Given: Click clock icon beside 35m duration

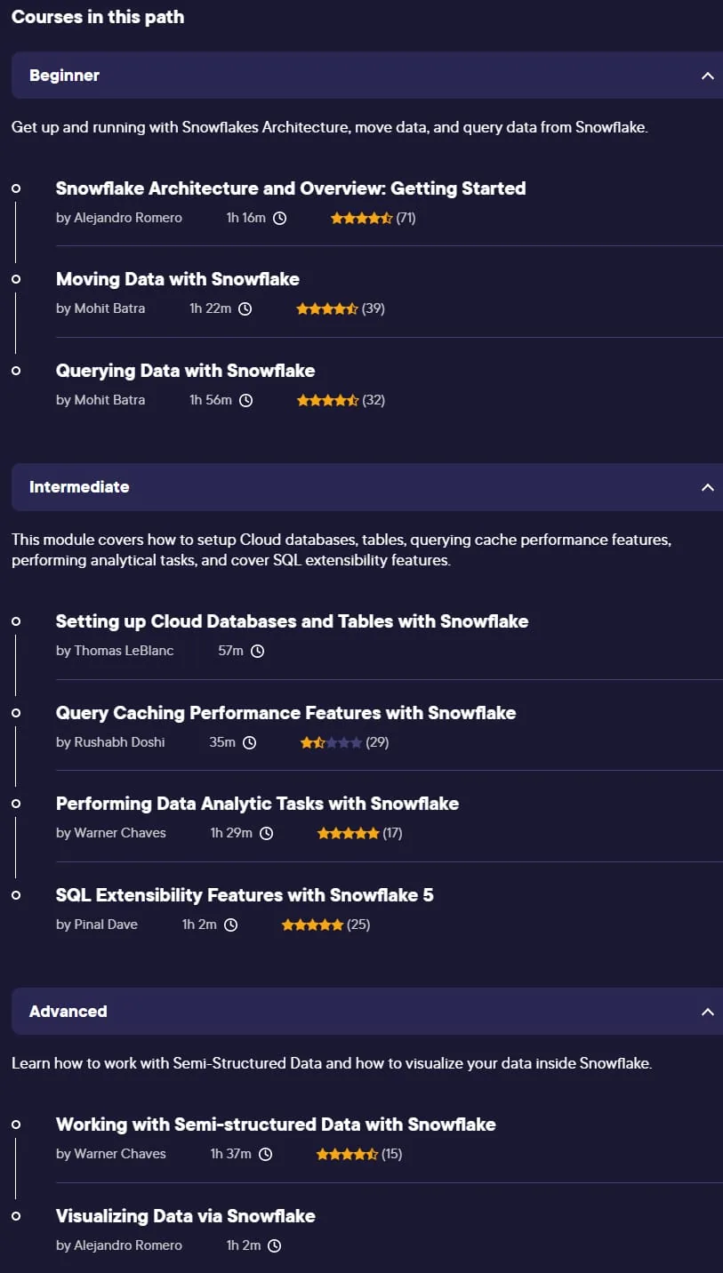Looking at the screenshot, I should point(249,742).
